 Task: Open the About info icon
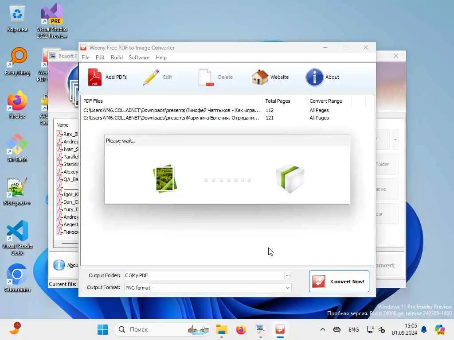(x=314, y=77)
